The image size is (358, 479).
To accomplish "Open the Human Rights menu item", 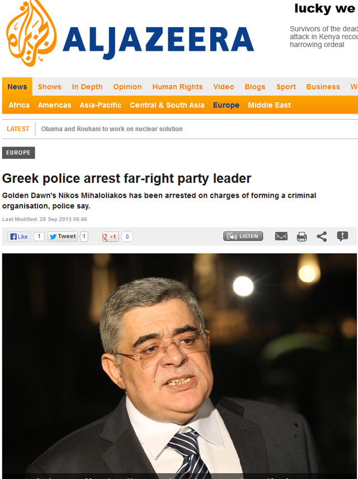I will pos(177,87).
